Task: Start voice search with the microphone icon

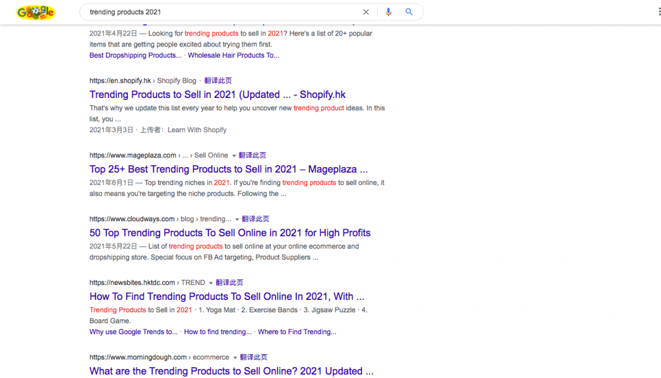Action: pos(388,12)
